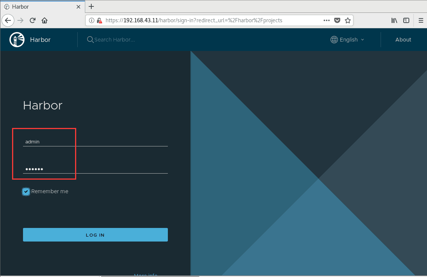Click the insecure connection padlock warning icon
Viewport: 427px width, 277px height.
(x=100, y=20)
